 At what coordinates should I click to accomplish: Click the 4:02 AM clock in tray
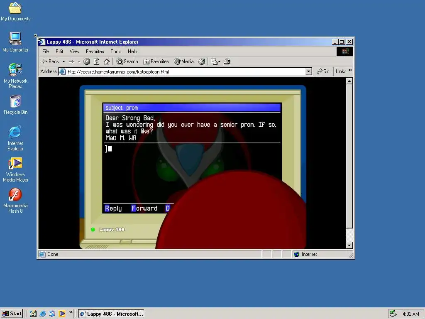pyautogui.click(x=410, y=314)
